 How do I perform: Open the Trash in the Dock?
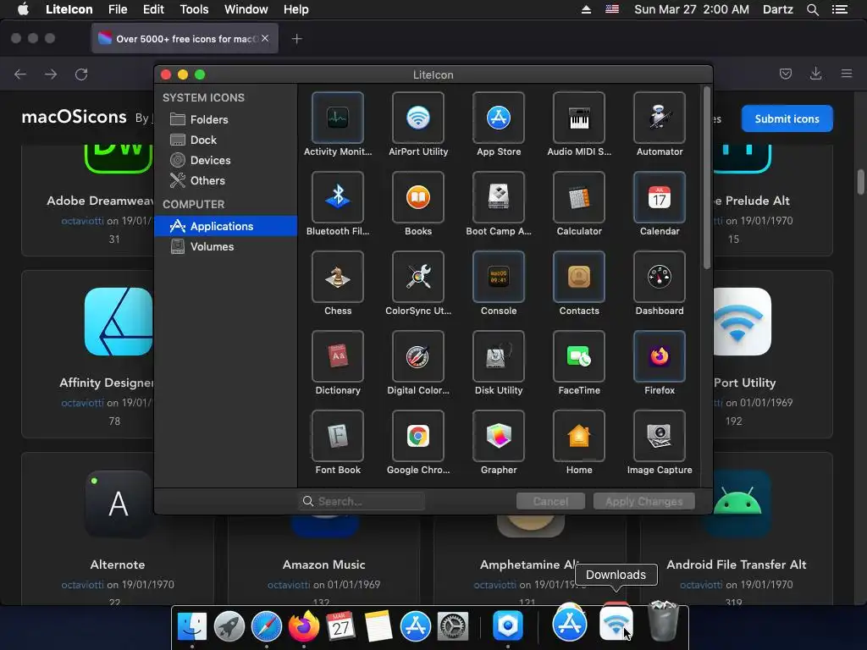click(x=662, y=622)
